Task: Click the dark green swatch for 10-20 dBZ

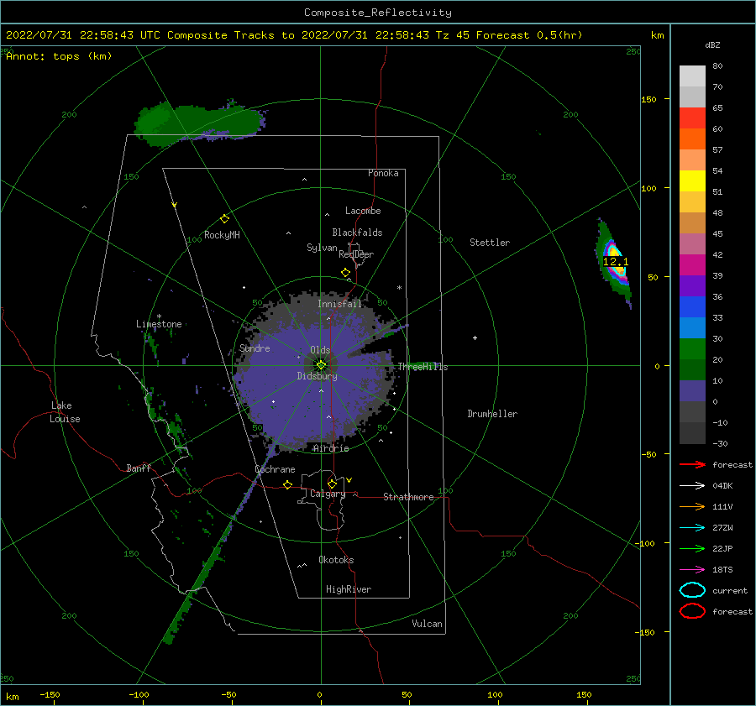Action: (x=692, y=370)
